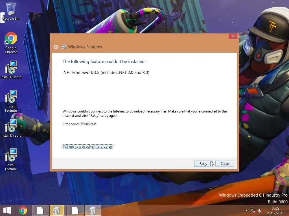Select Install Fortnite icon directly beneath first Install Discord
Image resolution: width=289 pixels, height=216 pixels.
click(11, 101)
